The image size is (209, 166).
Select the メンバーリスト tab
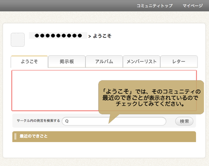141,61
